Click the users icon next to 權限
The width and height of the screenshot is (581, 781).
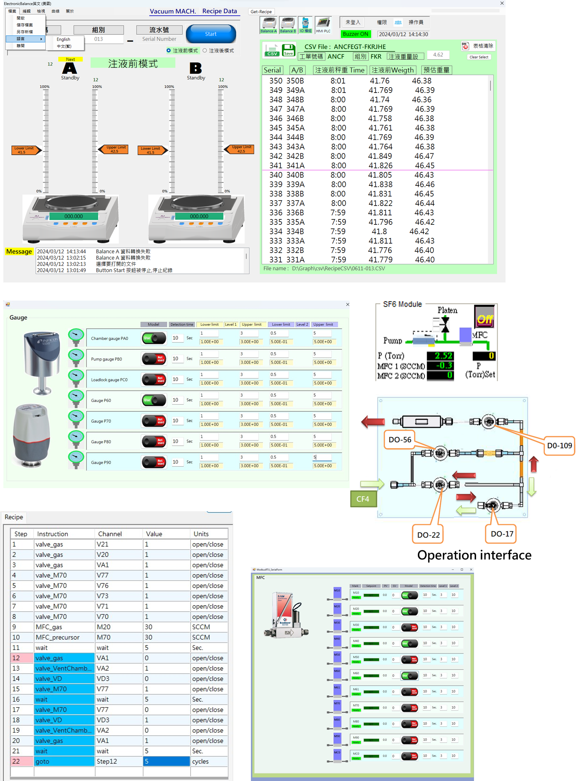coord(398,22)
